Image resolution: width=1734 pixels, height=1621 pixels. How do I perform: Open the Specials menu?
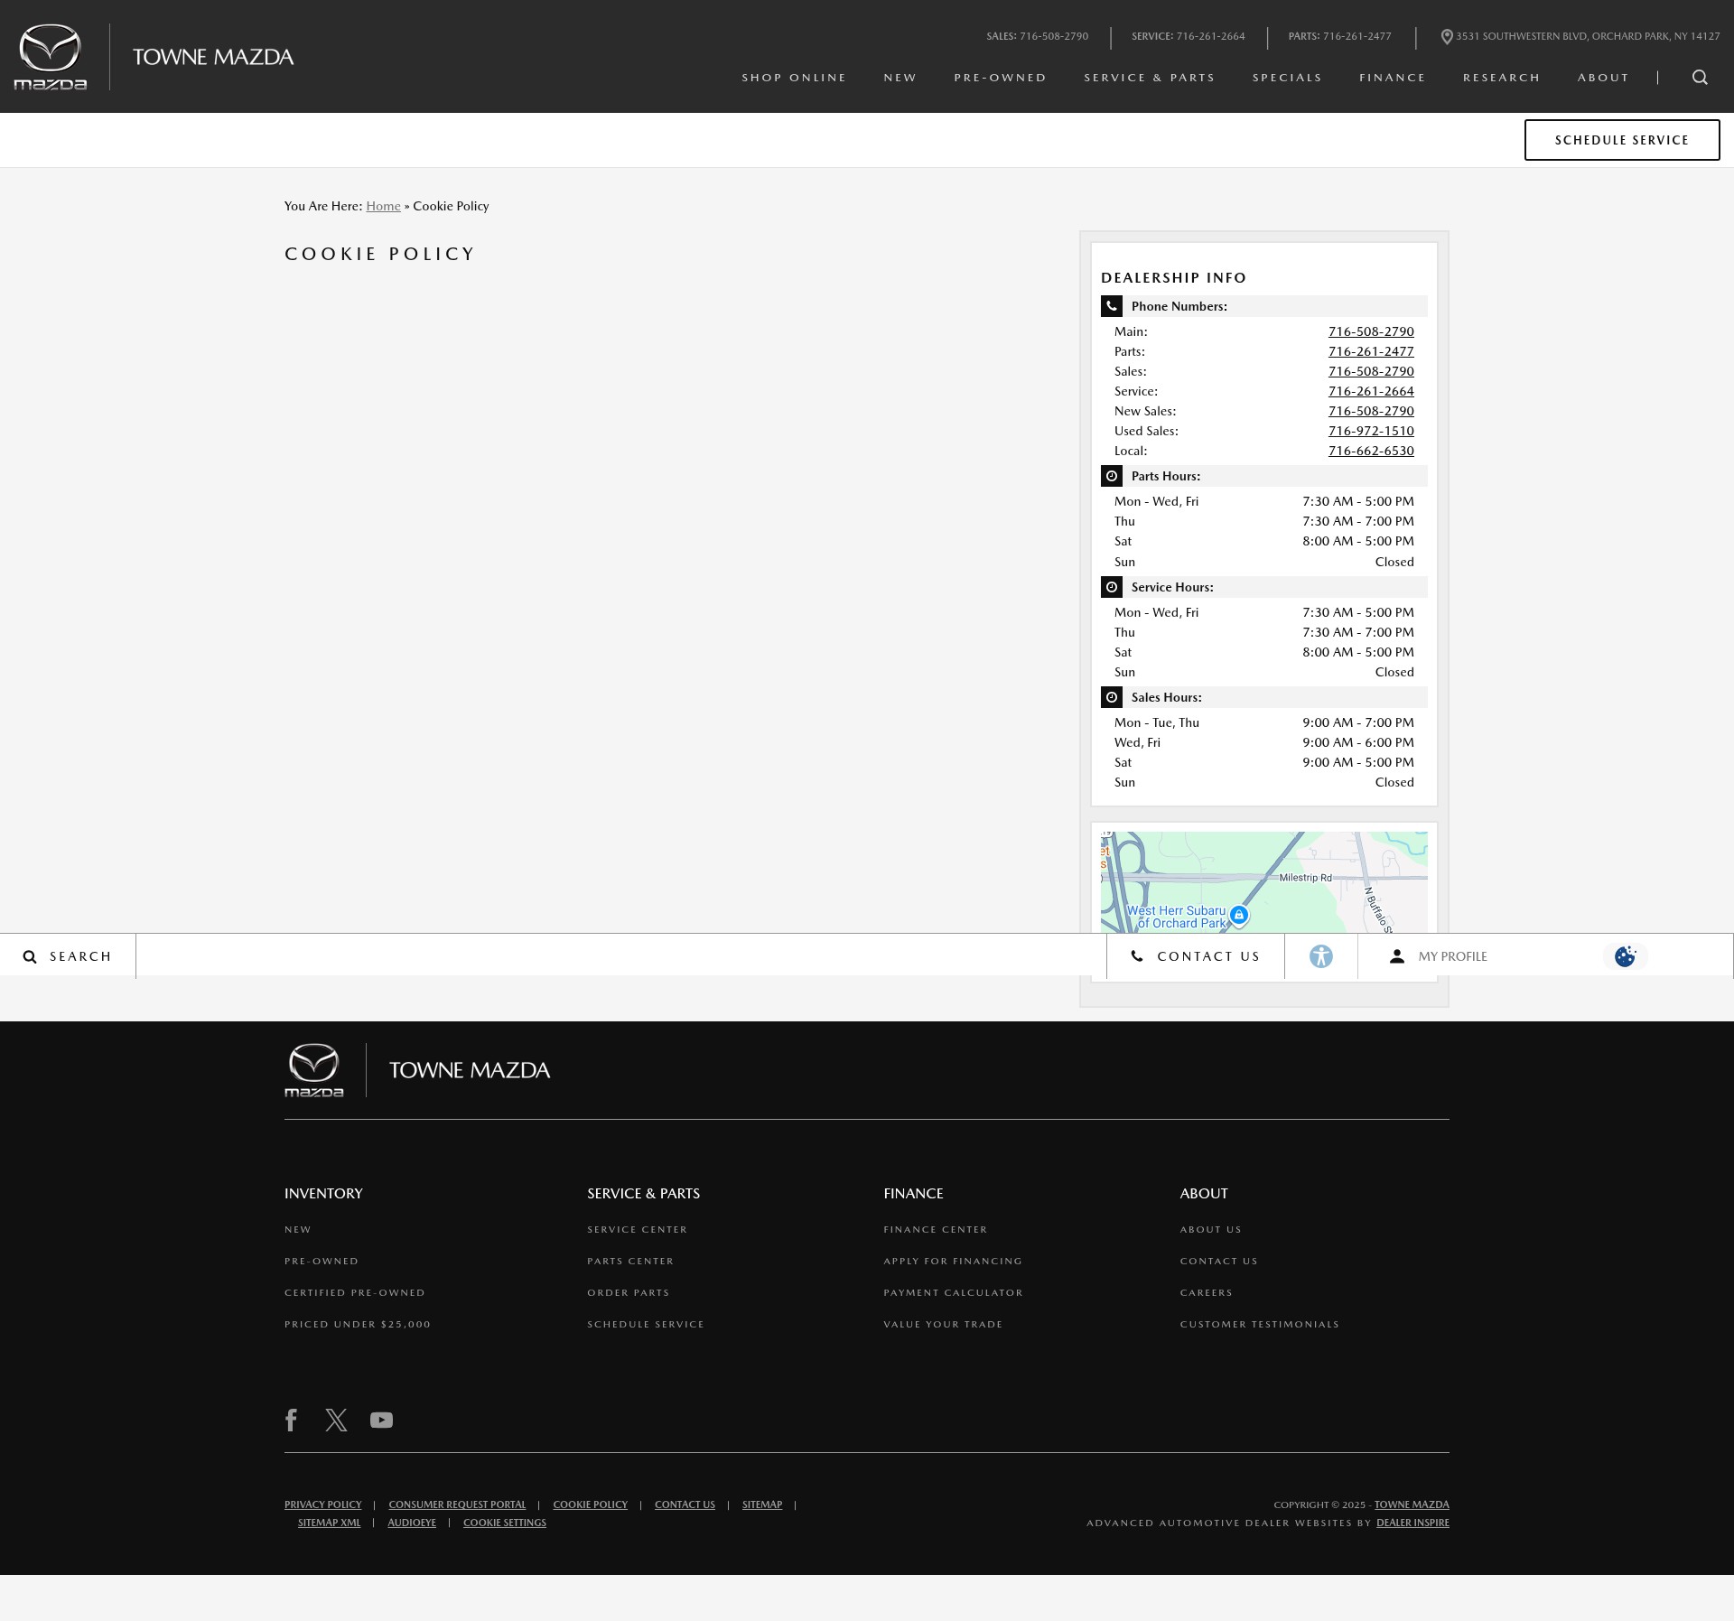click(x=1287, y=78)
